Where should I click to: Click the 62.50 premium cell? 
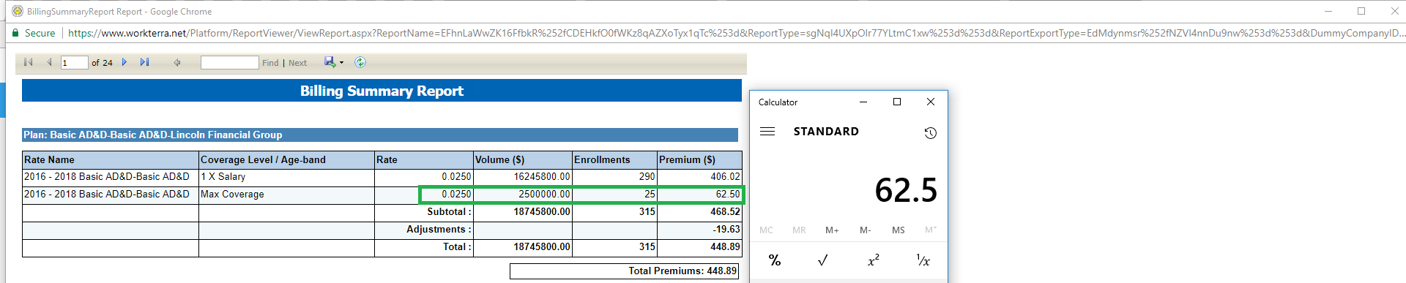coord(699,195)
